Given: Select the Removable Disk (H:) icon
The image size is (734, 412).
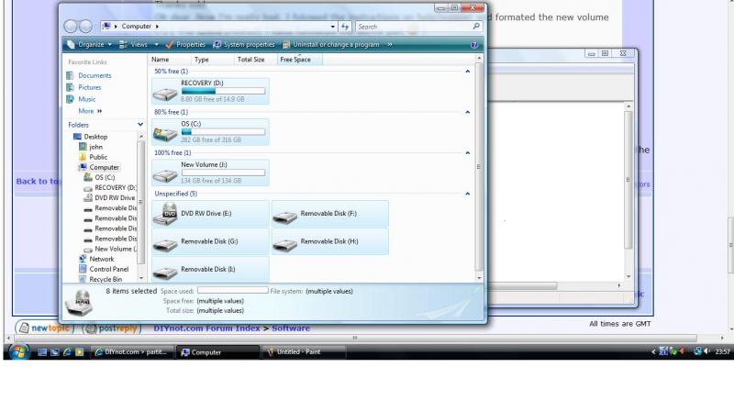Looking at the screenshot, I should point(286,244).
